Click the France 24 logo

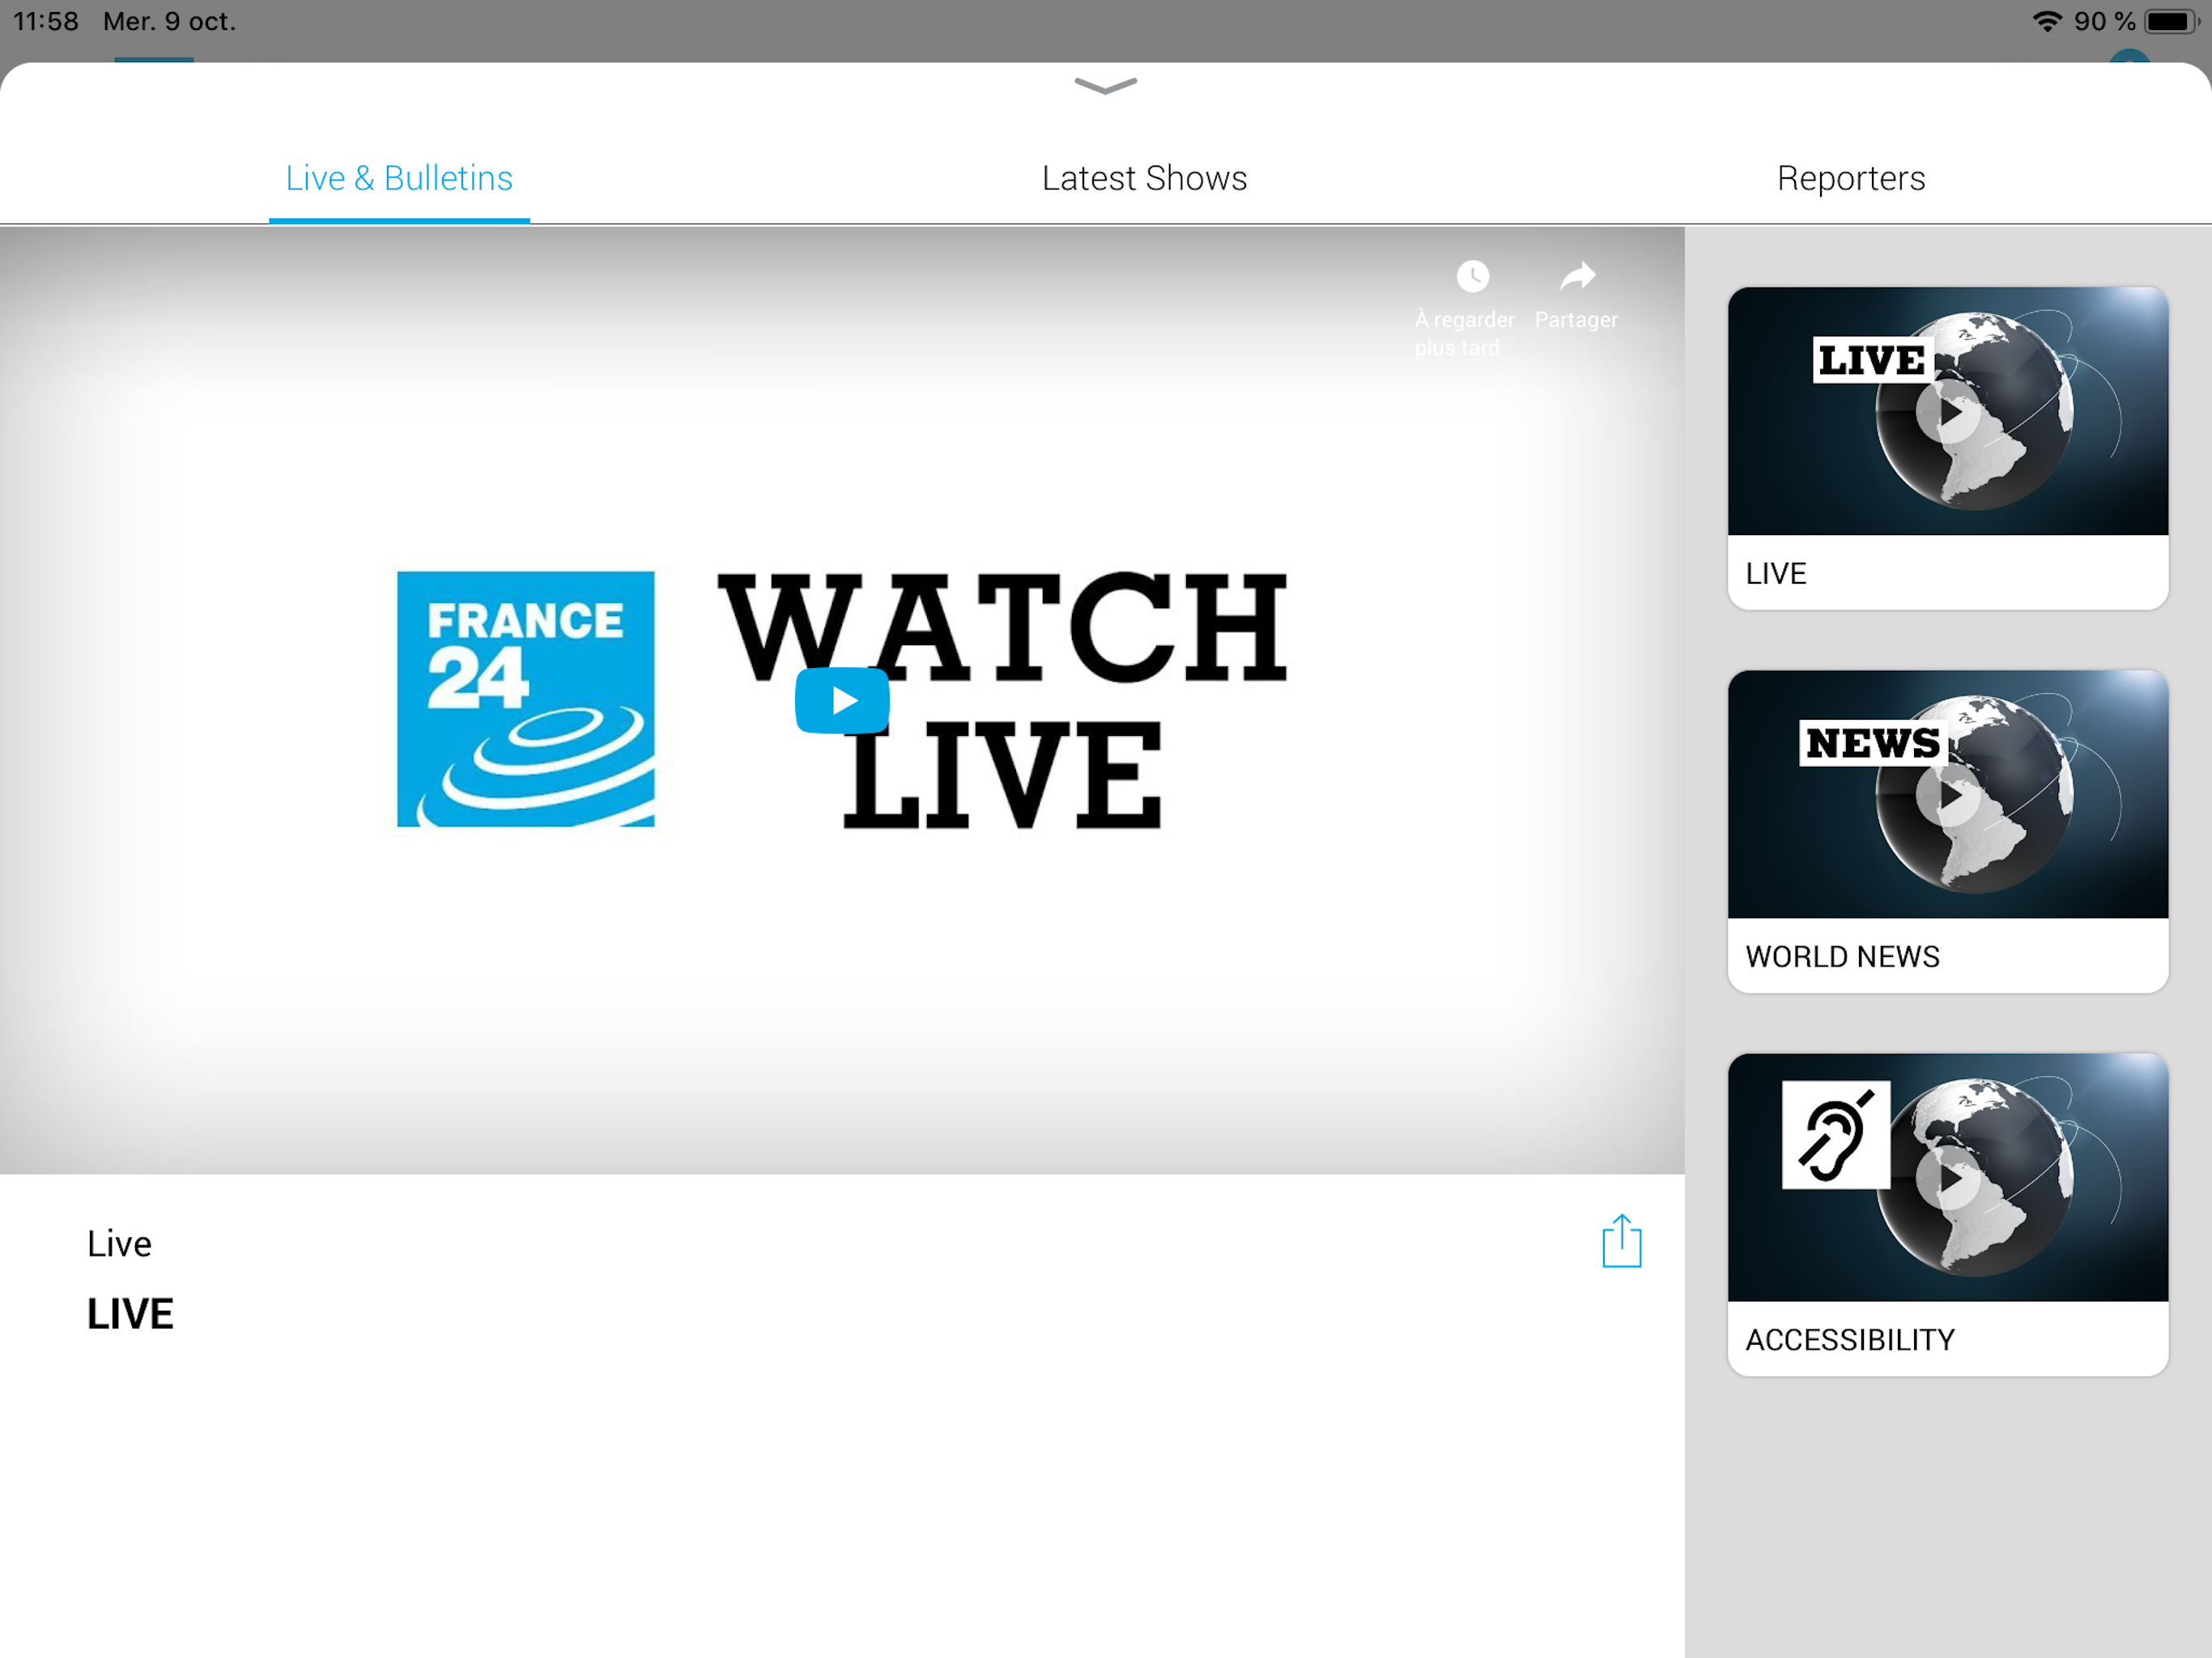(x=526, y=699)
